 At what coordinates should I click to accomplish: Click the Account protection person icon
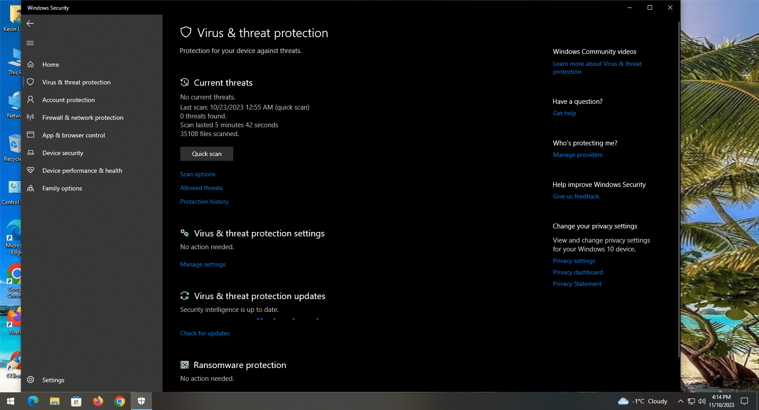point(30,100)
